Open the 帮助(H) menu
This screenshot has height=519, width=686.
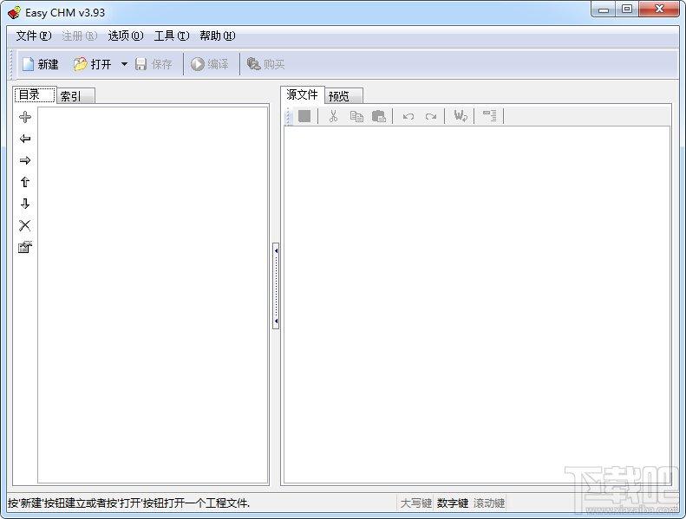click(x=218, y=36)
